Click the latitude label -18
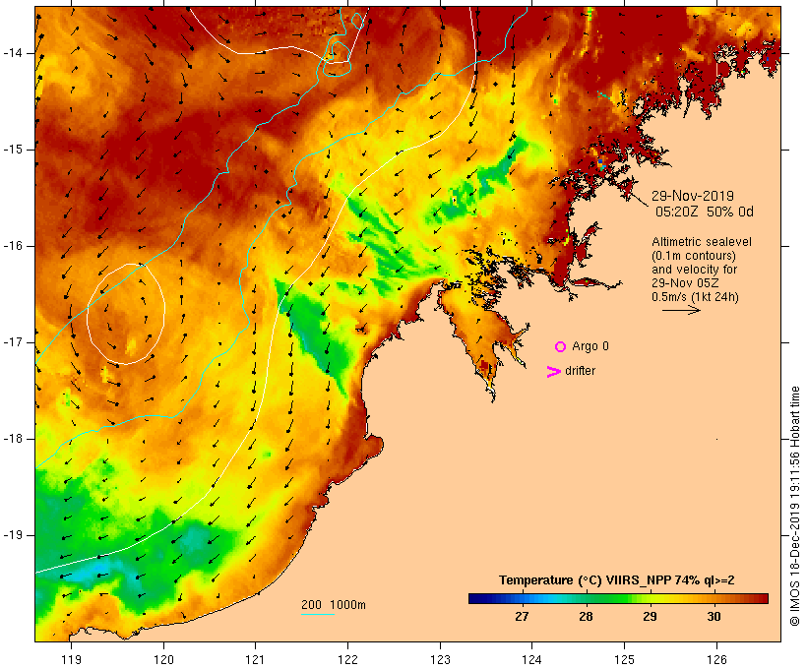Viewport: 807px width, 669px height. pyautogui.click(x=13, y=439)
